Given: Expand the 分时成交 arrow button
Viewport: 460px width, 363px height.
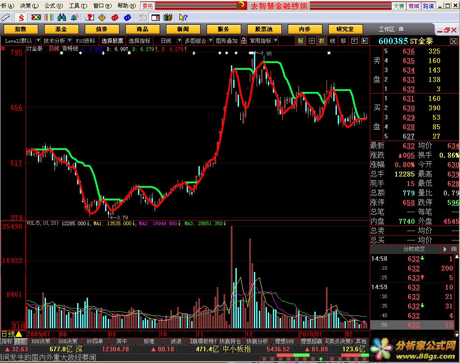Looking at the screenshot, I should coord(445,249).
